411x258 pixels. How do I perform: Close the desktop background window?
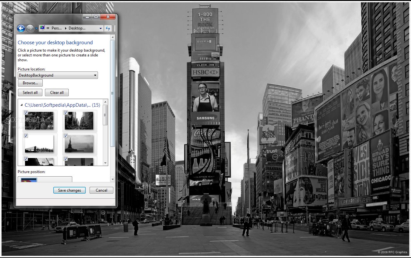pyautogui.click(x=108, y=17)
